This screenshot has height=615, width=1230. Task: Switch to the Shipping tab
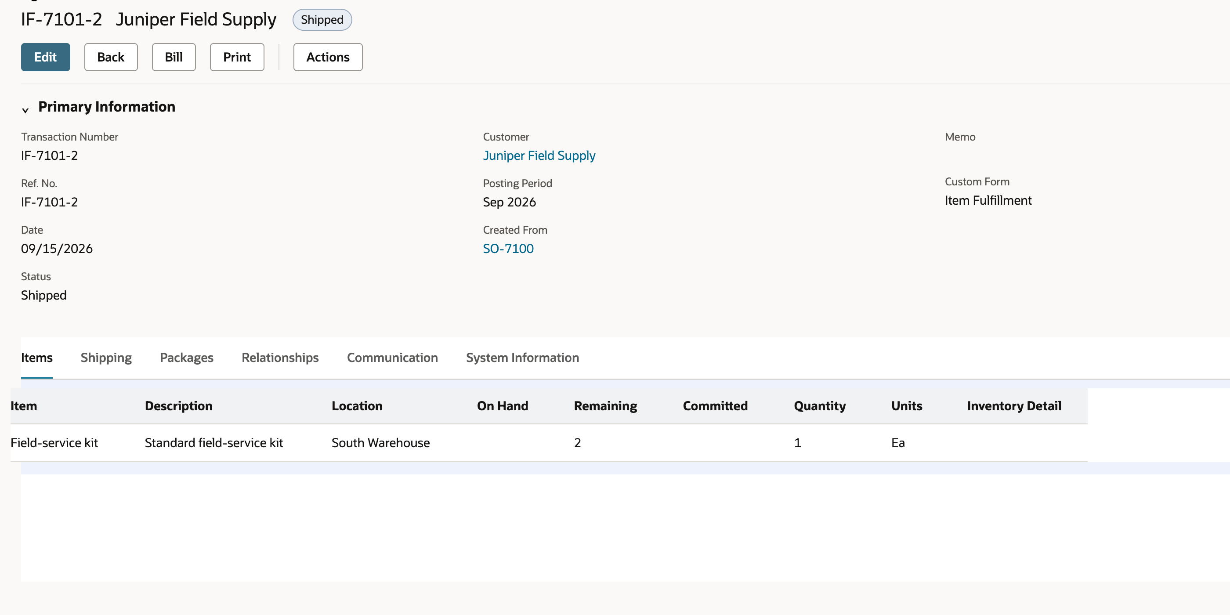(x=106, y=357)
